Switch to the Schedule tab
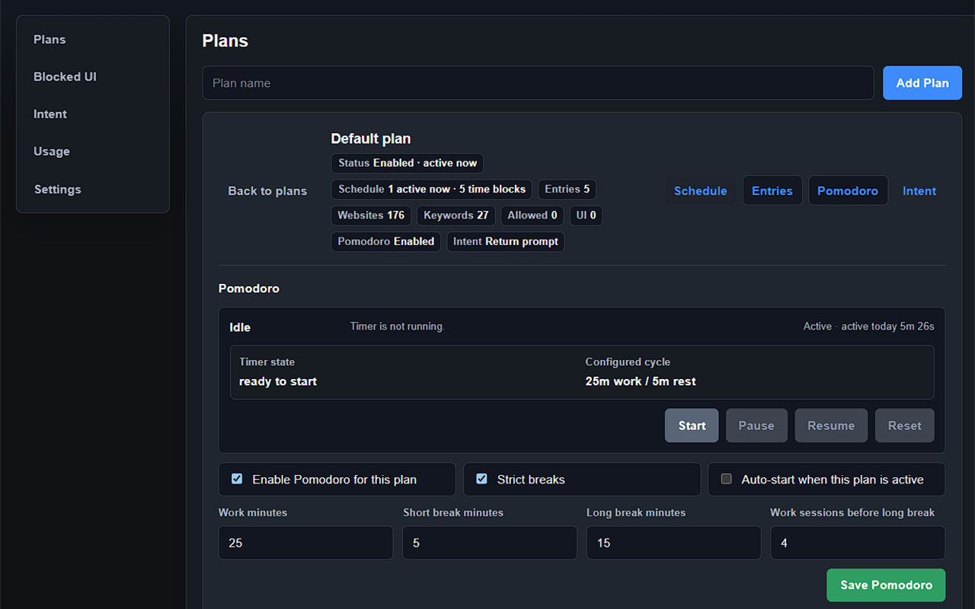Screen dimensions: 975x609 click(700, 191)
